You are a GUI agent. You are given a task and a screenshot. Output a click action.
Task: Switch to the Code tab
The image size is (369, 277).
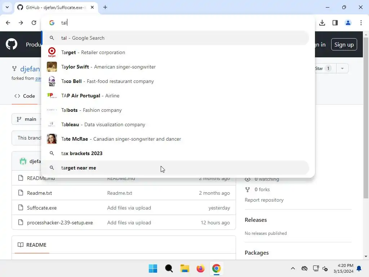pyautogui.click(x=25, y=96)
